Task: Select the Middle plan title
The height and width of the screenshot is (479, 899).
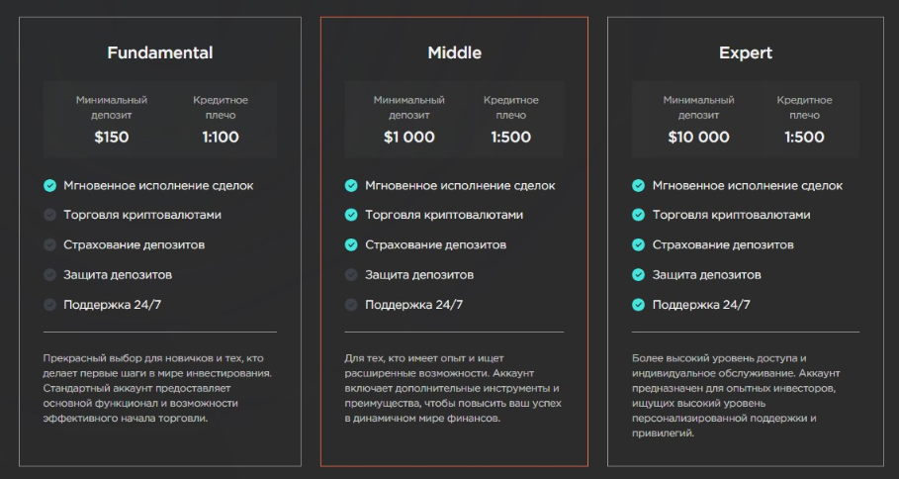Action: click(454, 52)
